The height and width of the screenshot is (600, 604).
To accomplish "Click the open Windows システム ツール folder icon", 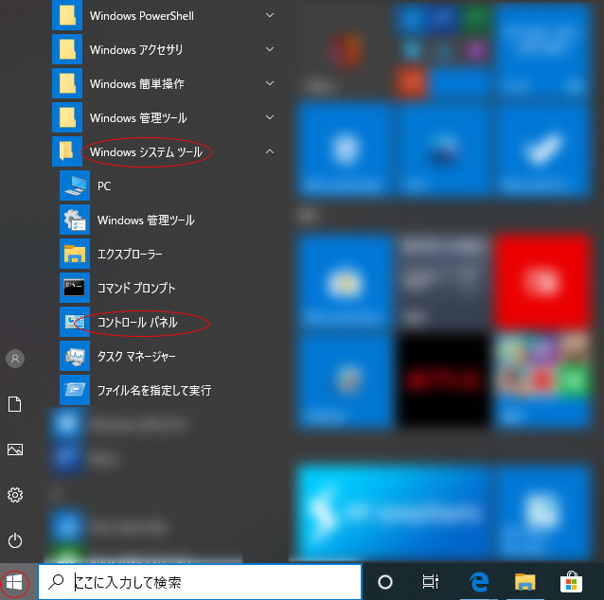I will tap(67, 151).
